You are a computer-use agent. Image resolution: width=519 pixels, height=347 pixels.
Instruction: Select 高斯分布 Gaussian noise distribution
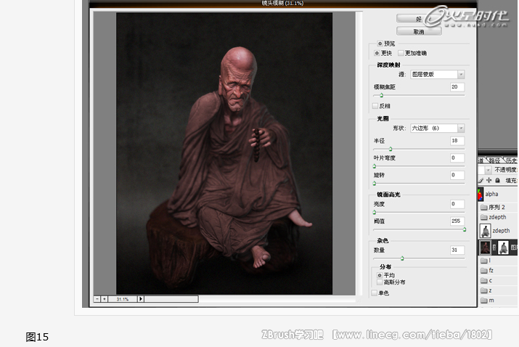point(380,282)
